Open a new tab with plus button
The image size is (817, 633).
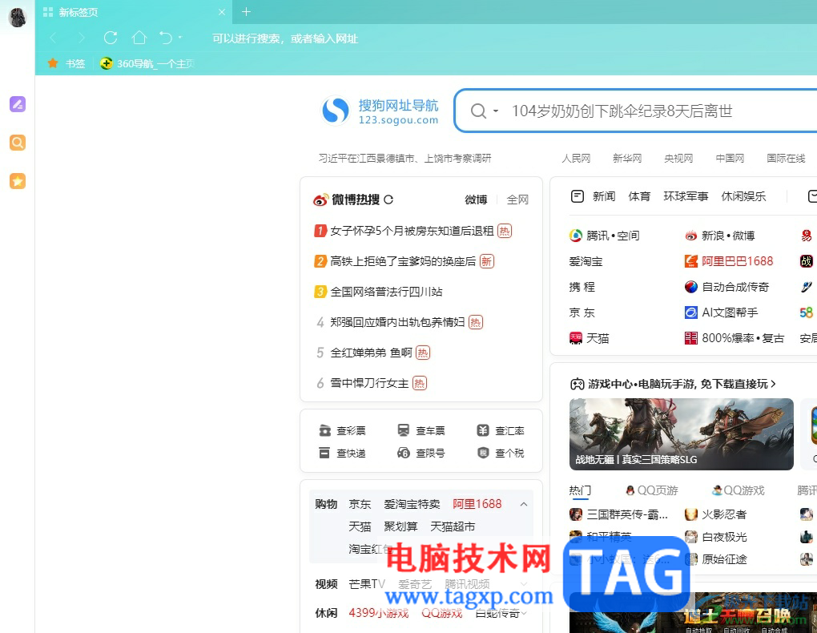(x=247, y=11)
